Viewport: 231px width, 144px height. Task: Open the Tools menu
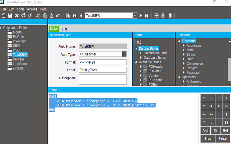[x=21, y=9]
